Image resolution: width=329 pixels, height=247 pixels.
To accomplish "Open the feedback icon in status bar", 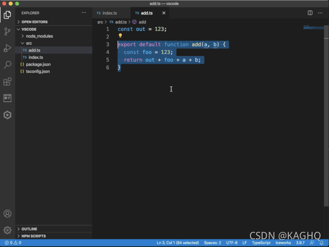I will click(312, 243).
